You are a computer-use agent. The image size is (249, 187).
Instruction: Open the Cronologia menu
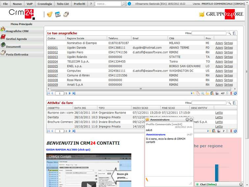point(44,4)
